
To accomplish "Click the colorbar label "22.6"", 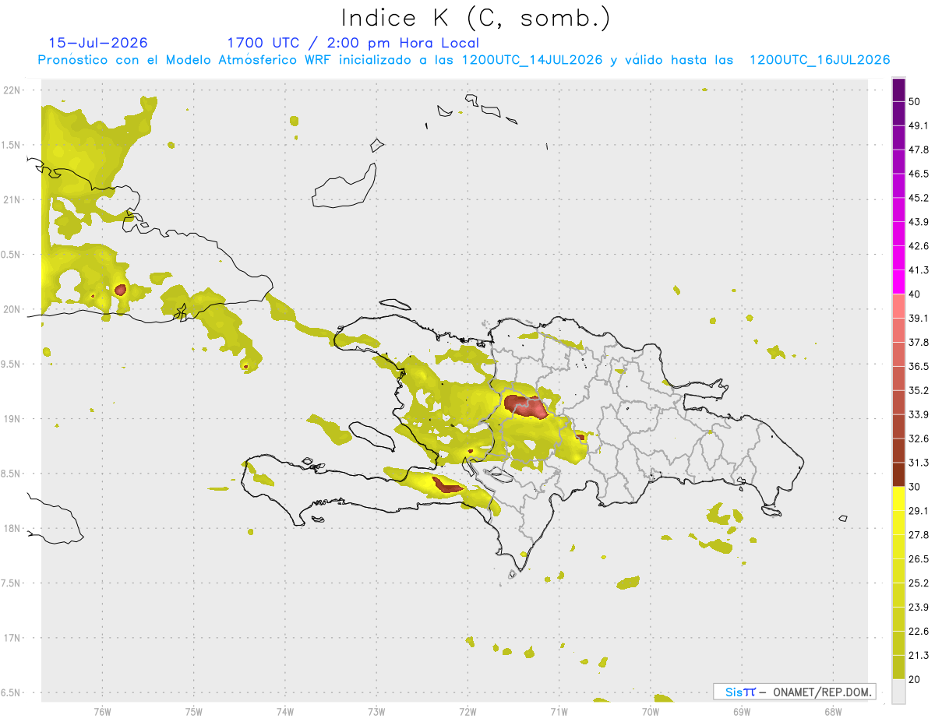I will (x=919, y=631).
